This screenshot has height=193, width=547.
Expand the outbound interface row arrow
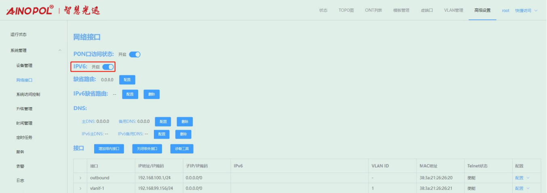pos(80,178)
